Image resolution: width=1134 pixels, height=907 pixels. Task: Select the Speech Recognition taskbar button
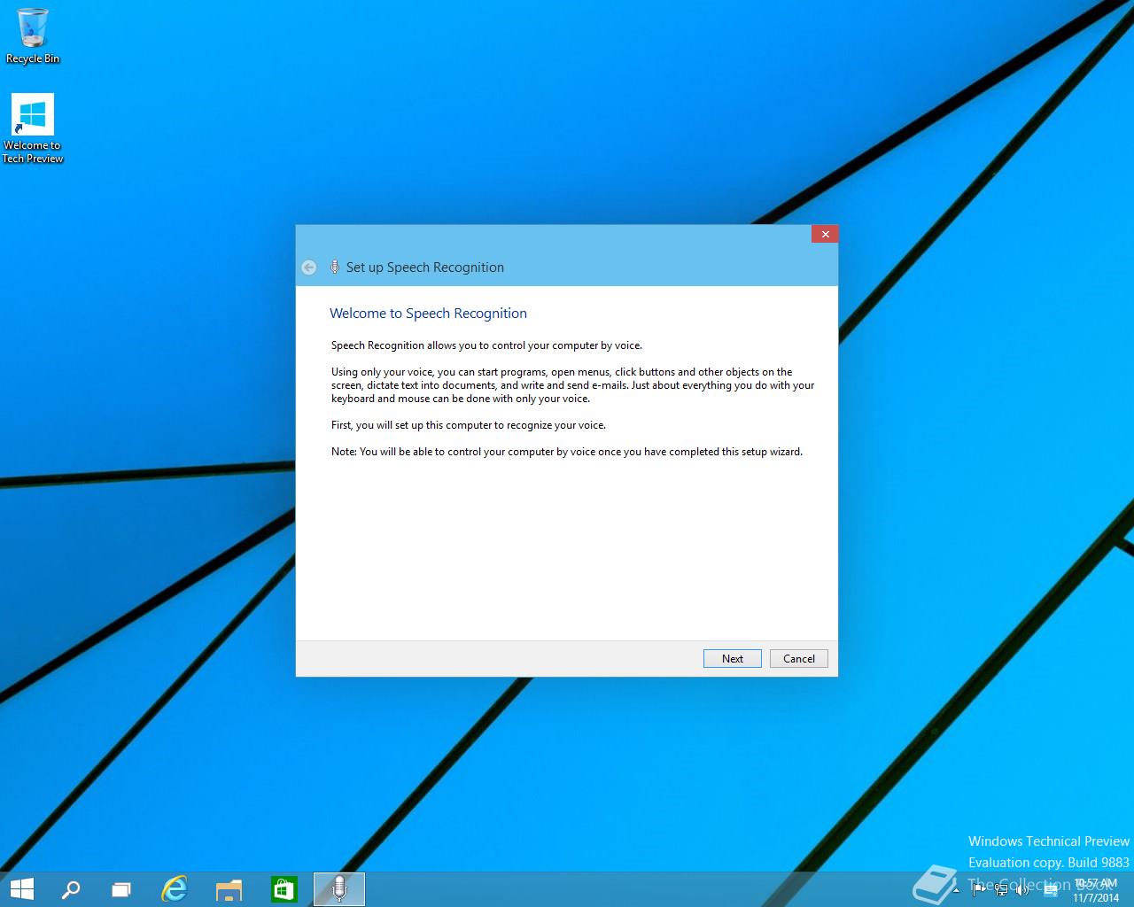[x=338, y=888]
